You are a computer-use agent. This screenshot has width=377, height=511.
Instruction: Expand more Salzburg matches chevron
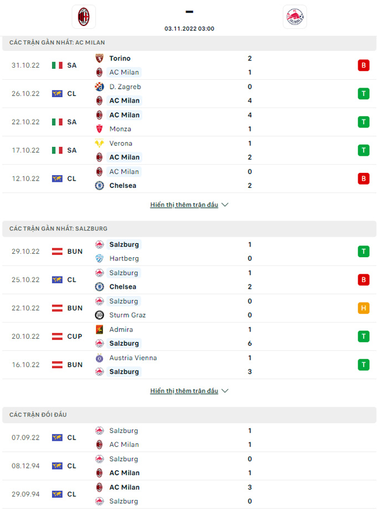pos(225,391)
